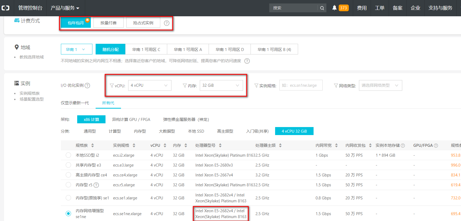Screen dimensions: 461x221
Task: Click help icon in 实例本地存储 header
Action: pos(403,145)
